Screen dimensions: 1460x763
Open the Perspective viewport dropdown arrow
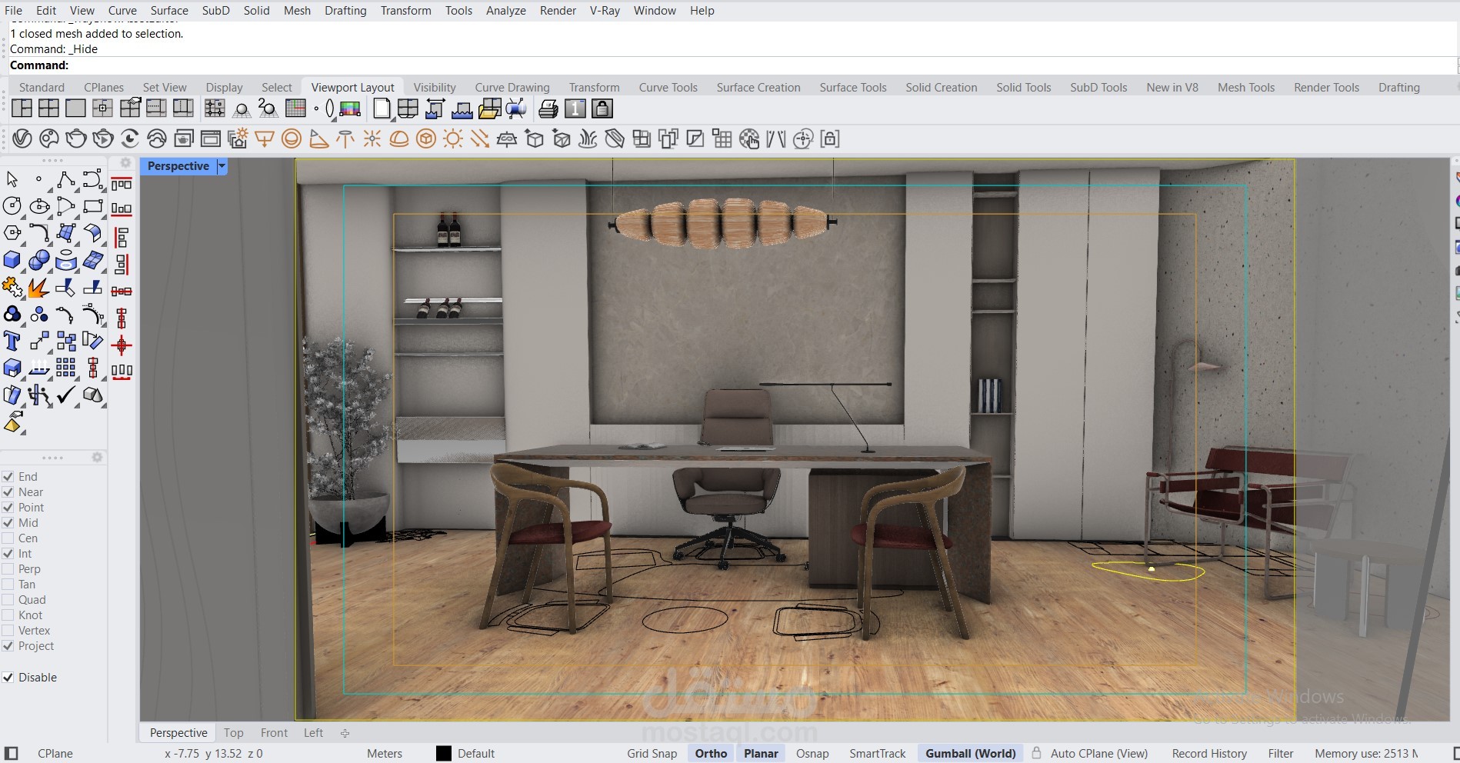(222, 166)
